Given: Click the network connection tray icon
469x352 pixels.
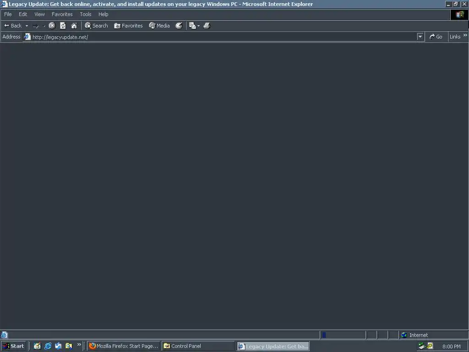Looking at the screenshot, I should pyautogui.click(x=422, y=346).
